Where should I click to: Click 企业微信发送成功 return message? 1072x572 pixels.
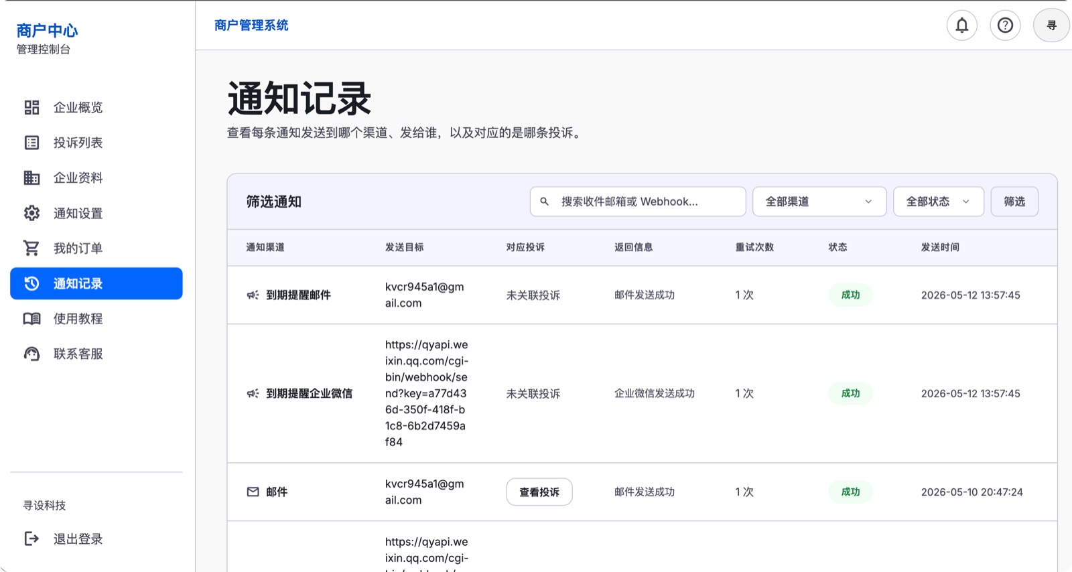coord(655,393)
